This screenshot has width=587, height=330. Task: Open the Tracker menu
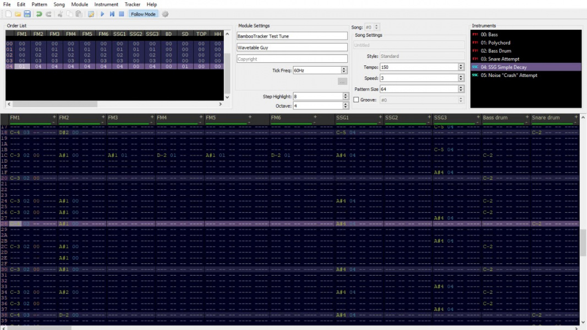tap(133, 4)
